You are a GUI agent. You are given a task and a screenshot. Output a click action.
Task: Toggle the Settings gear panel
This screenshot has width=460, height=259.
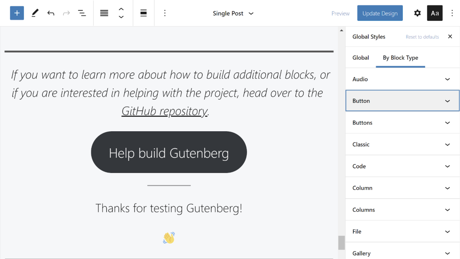point(417,13)
